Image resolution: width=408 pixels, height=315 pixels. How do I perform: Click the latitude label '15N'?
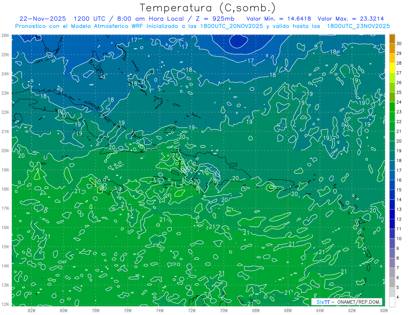(5, 246)
